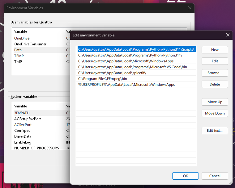Cancel the edit environment variable dialog

coord(215,176)
